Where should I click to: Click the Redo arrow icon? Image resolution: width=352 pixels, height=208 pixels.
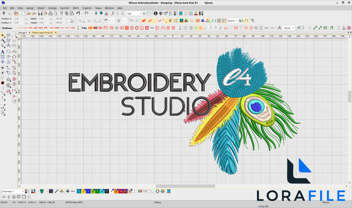(x=87, y=14)
